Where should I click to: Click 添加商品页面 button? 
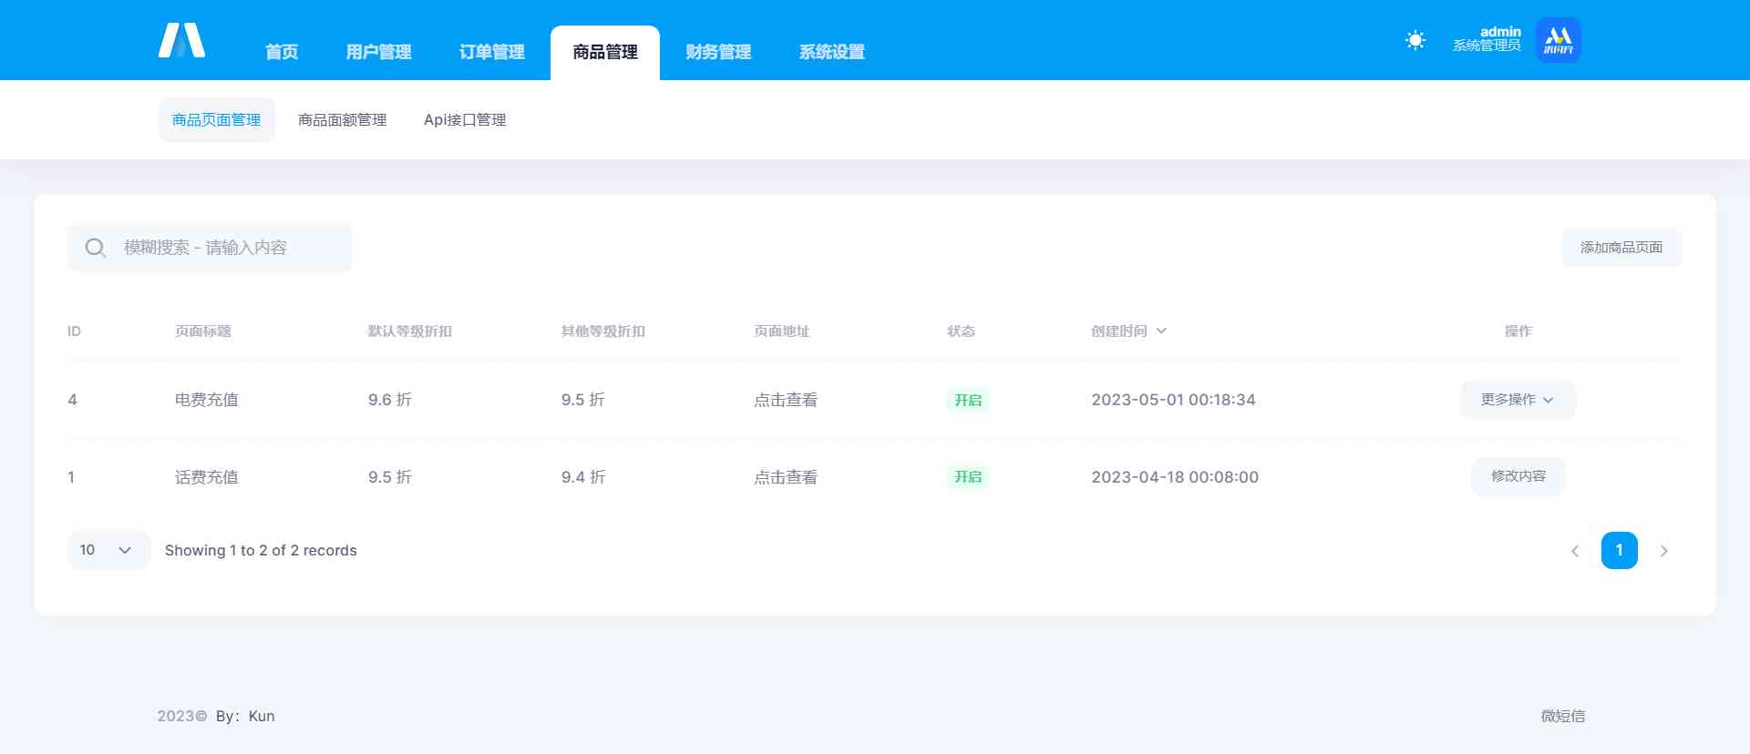[1621, 248]
